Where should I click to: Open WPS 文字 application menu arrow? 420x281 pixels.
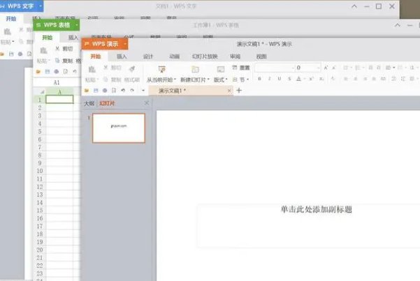click(41, 6)
